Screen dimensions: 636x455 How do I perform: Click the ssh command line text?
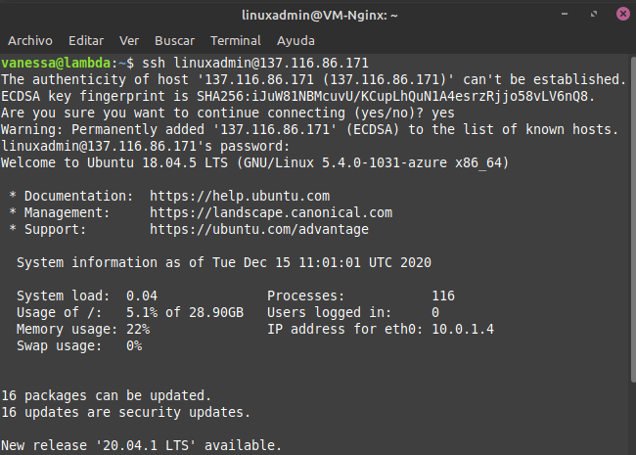click(255, 63)
